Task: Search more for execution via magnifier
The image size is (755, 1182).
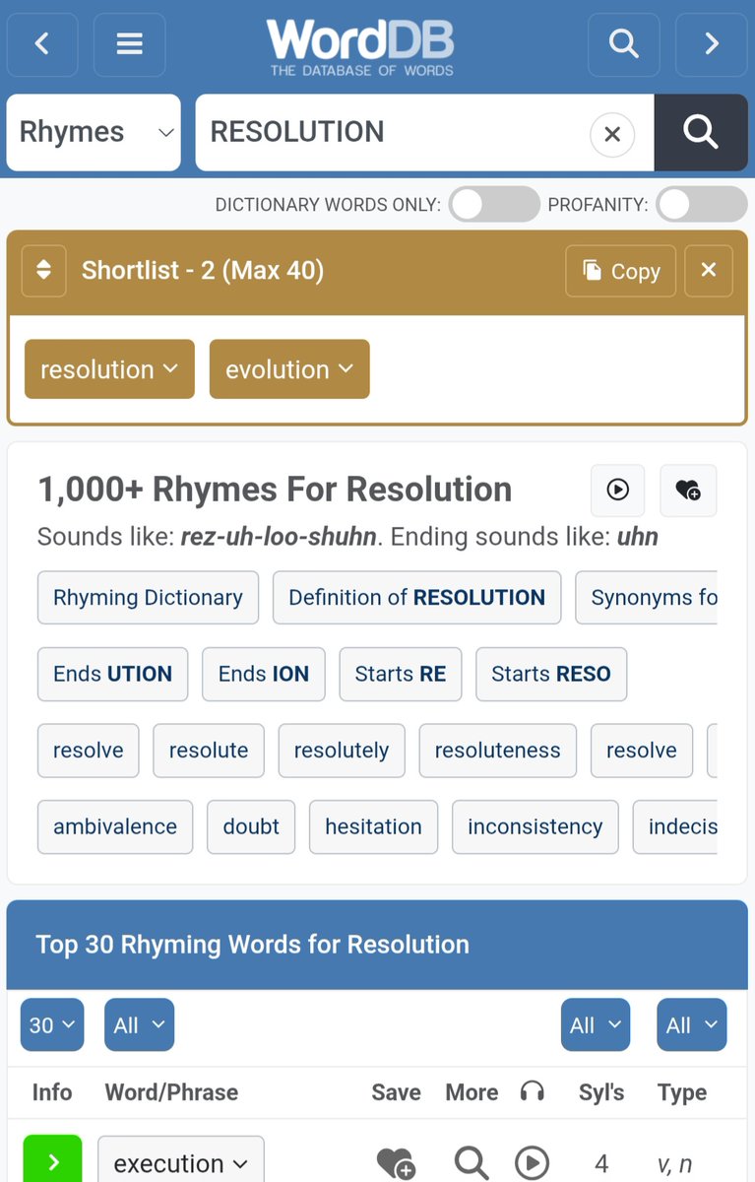Action: pyautogui.click(x=472, y=1163)
